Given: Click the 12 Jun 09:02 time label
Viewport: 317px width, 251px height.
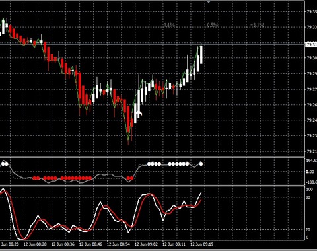Looking at the screenshot, I should [x=146, y=244].
